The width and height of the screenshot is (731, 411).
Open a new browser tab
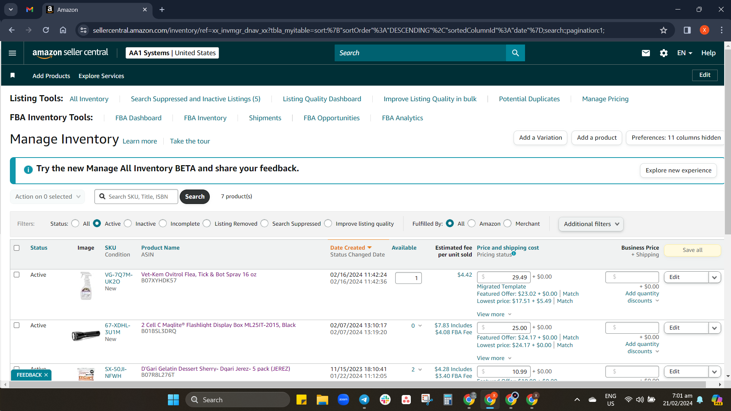point(162,10)
